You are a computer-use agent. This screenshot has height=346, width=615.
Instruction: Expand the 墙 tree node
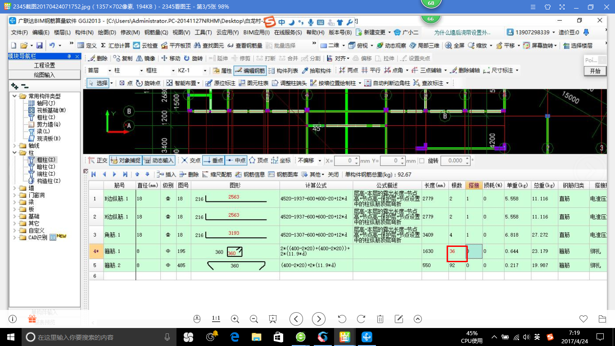coord(15,188)
